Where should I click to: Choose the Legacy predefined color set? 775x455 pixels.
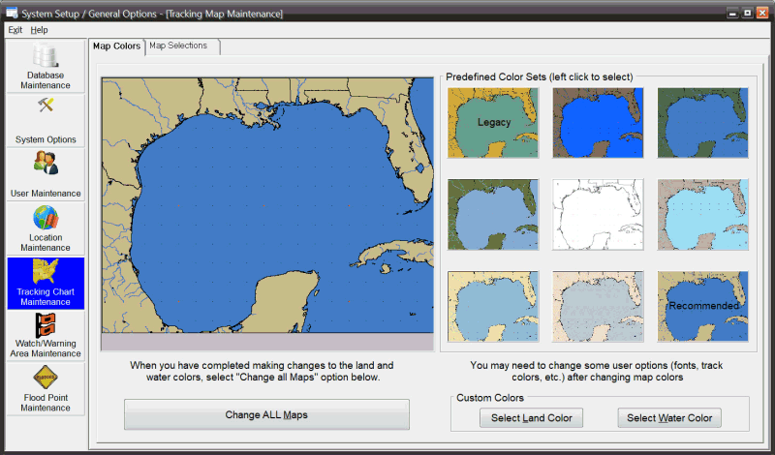[494, 123]
